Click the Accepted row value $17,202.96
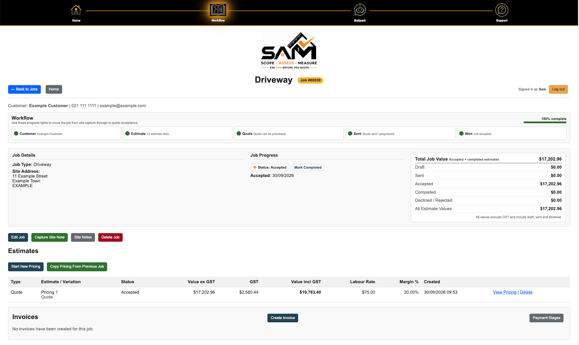 pos(551,184)
